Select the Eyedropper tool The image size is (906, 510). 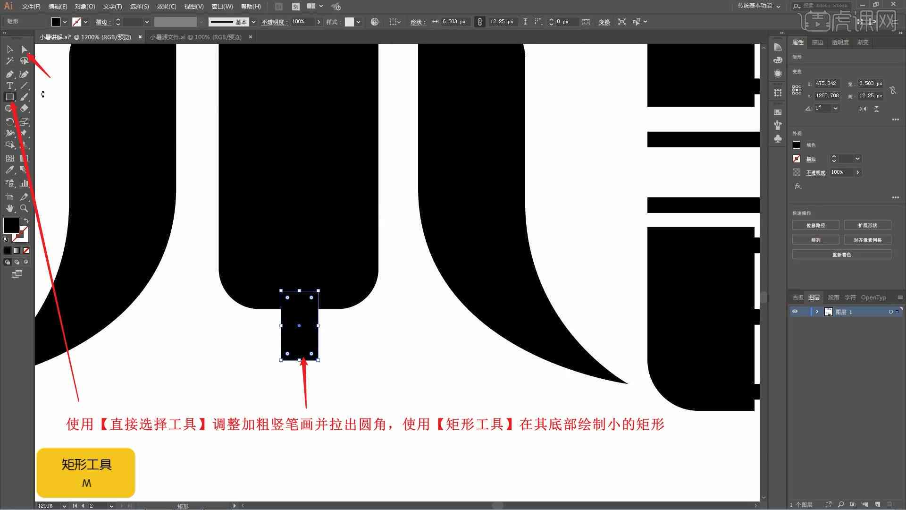(9, 170)
